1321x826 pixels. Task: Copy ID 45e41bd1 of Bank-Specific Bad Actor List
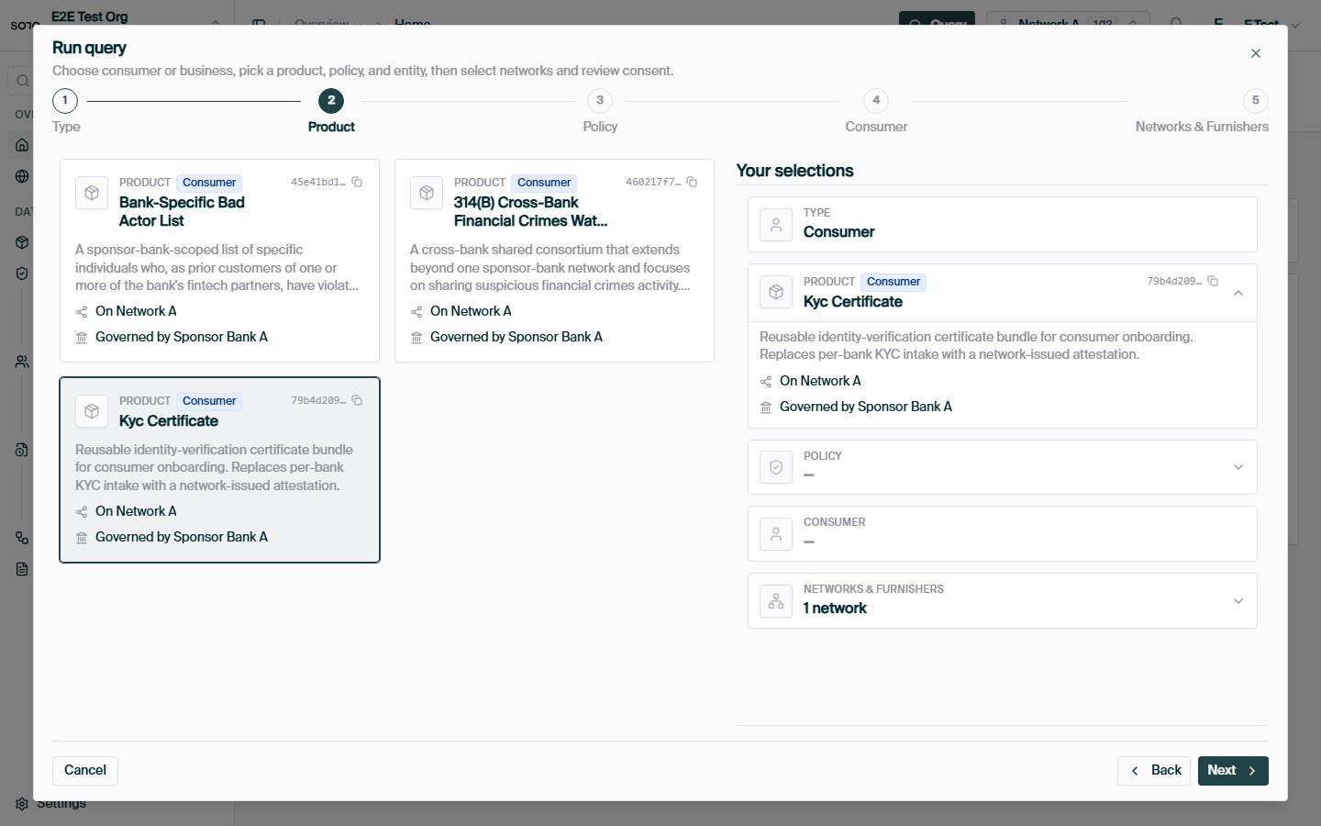coord(358,182)
